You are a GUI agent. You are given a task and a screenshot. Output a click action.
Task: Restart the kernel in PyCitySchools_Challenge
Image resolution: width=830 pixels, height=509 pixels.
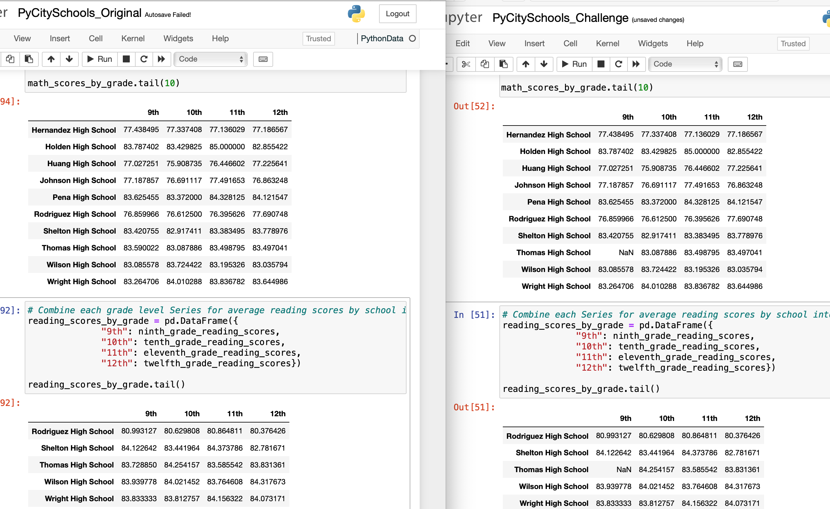(619, 64)
